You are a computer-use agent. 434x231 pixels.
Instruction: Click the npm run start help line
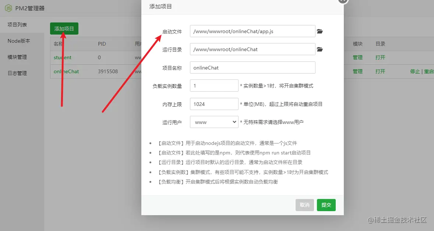[234, 153]
